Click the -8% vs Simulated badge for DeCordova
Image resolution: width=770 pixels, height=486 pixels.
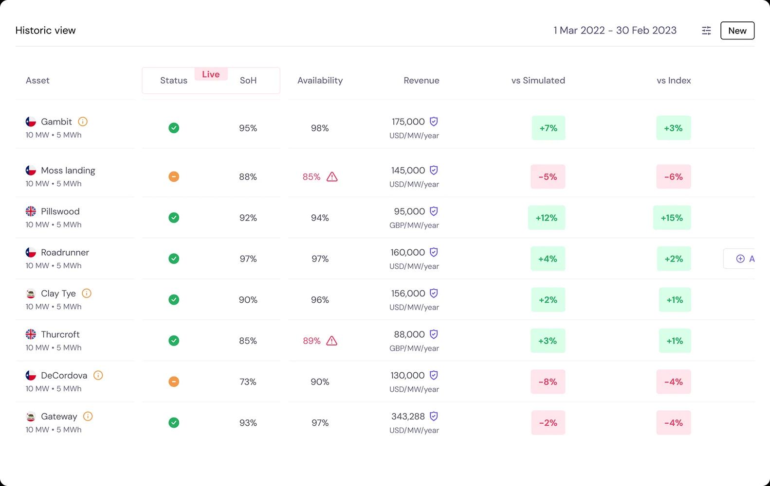548,382
